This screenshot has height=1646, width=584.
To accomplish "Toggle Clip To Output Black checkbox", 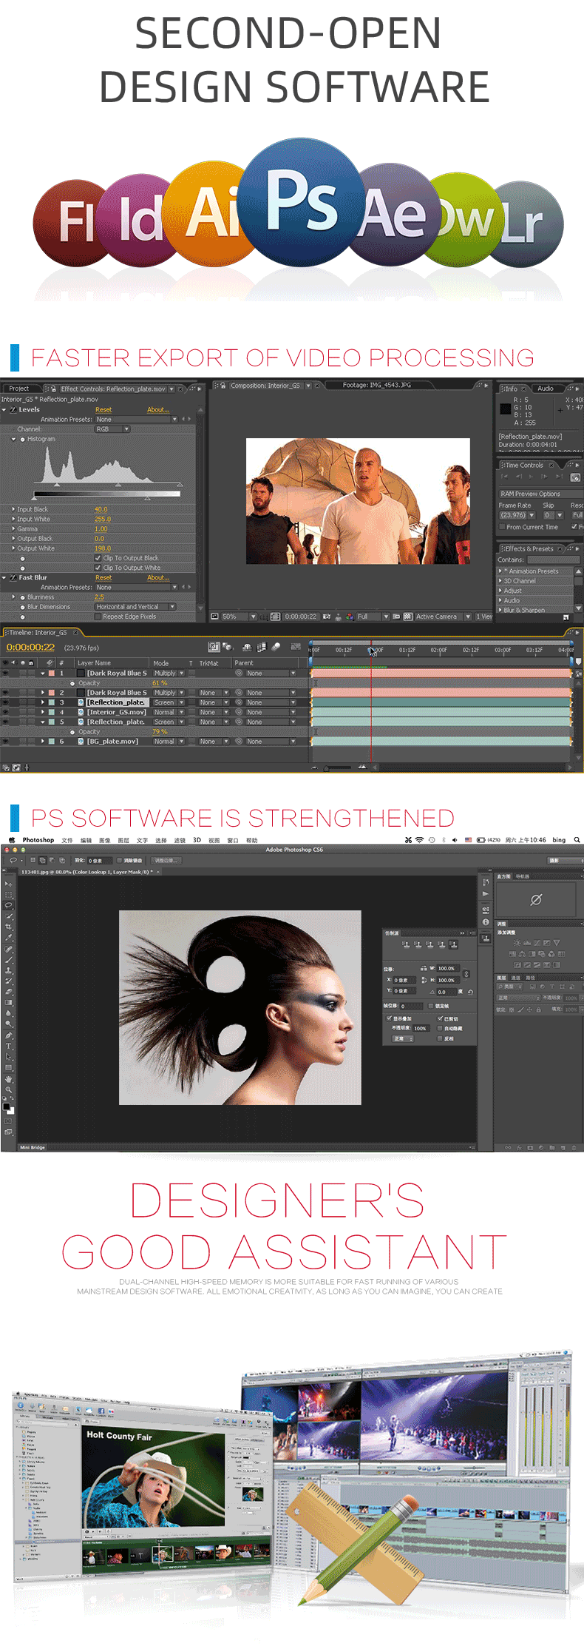I will tap(98, 558).
